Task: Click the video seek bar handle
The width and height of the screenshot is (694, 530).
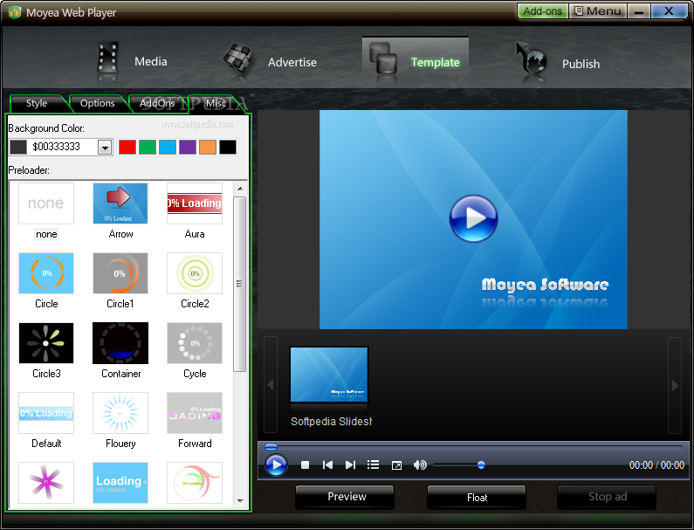Action: [x=271, y=447]
